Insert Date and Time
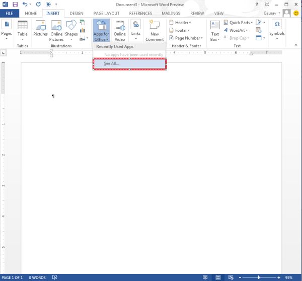Image resolution: width=302 pixels, height=281 pixels. pos(259,30)
